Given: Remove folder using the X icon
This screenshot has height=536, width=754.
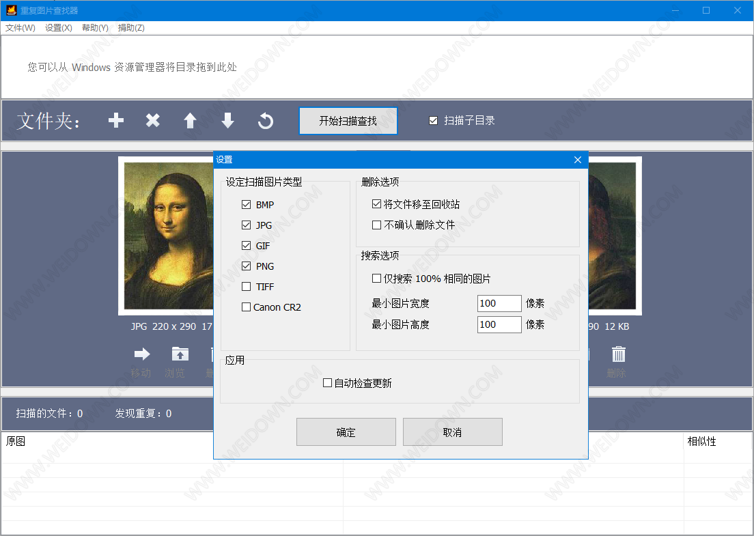Looking at the screenshot, I should click(x=153, y=120).
